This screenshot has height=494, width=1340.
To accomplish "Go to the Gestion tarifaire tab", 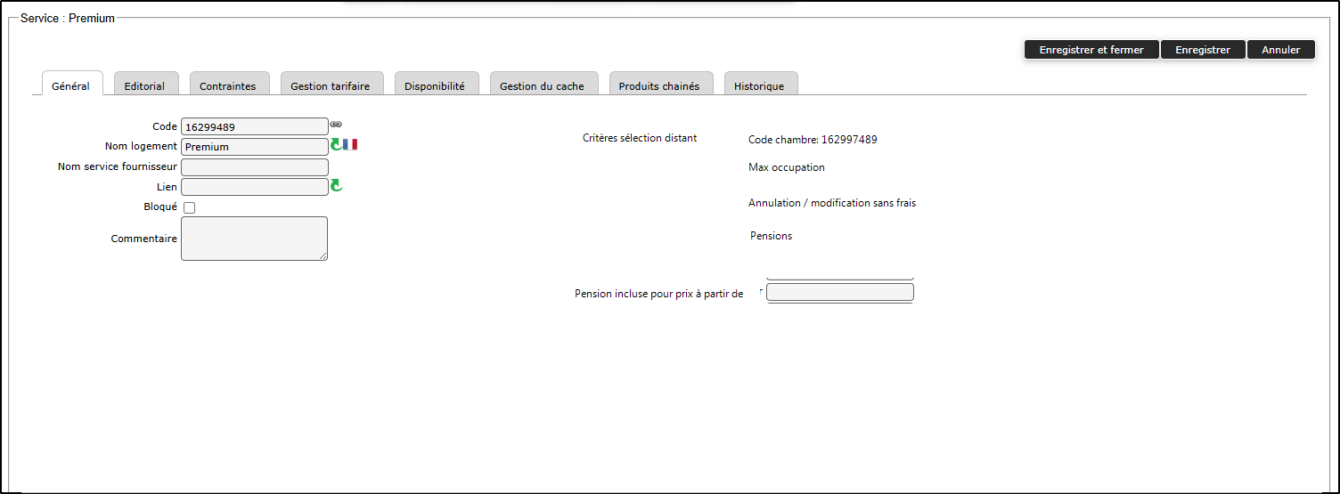I will coord(331,85).
